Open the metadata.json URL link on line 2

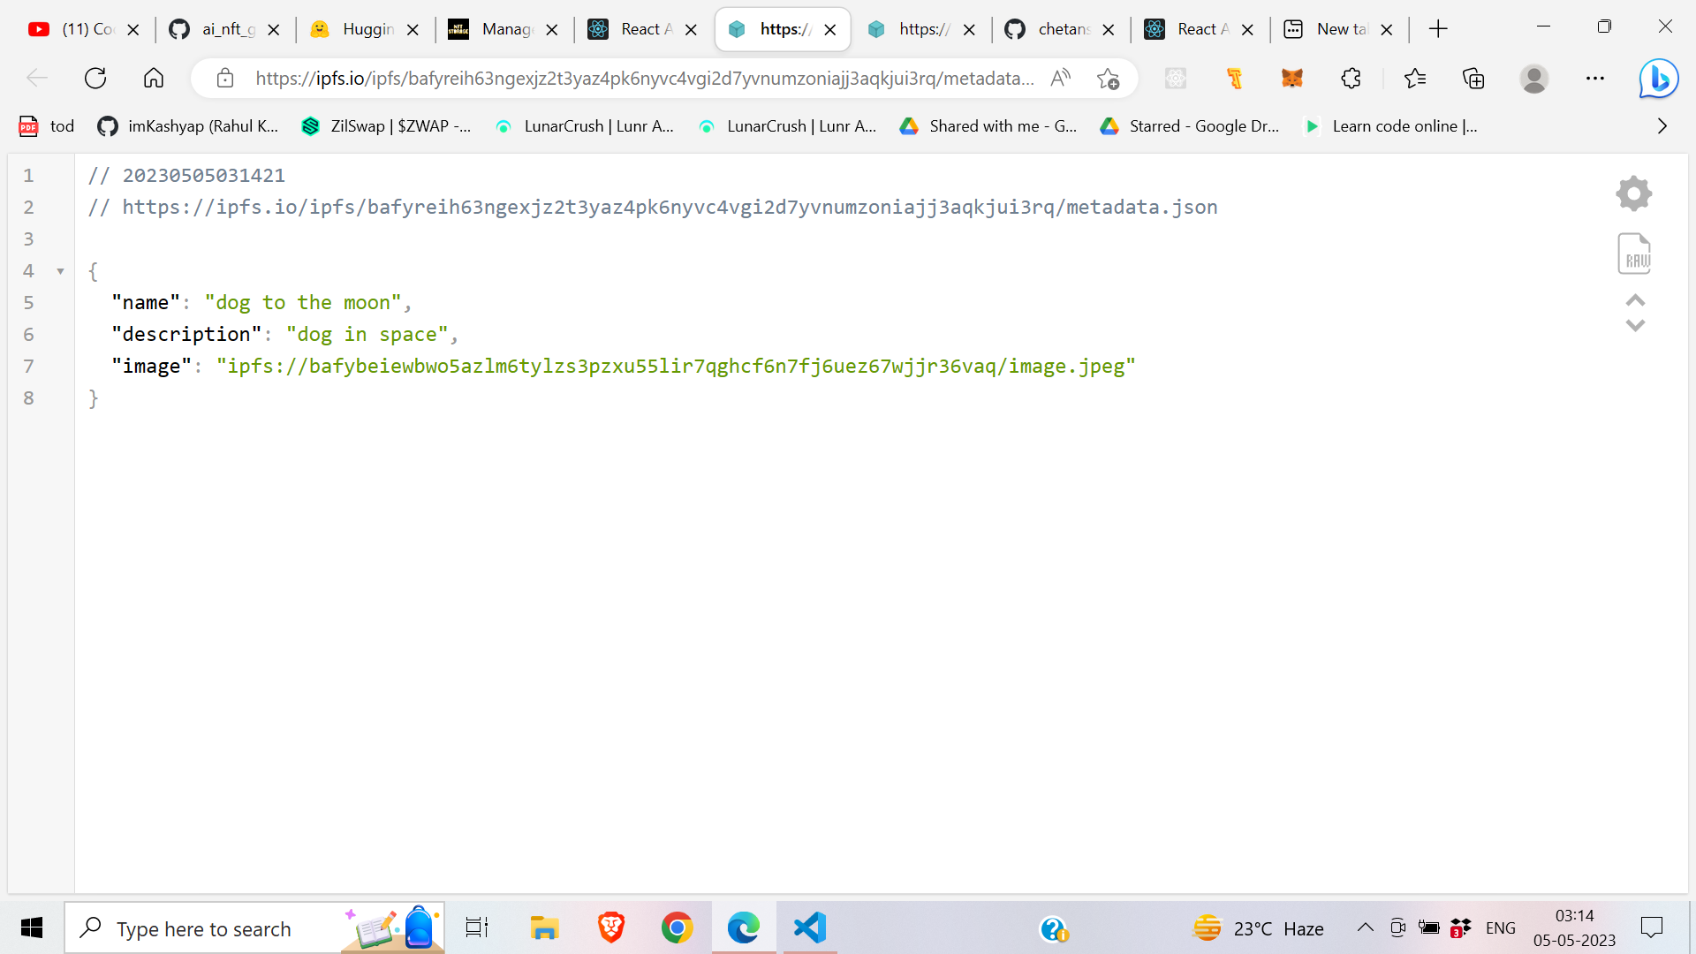(669, 208)
